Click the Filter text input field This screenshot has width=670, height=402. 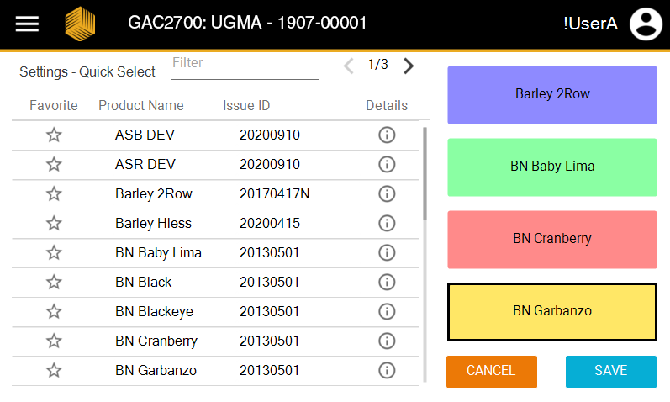pyautogui.click(x=245, y=65)
